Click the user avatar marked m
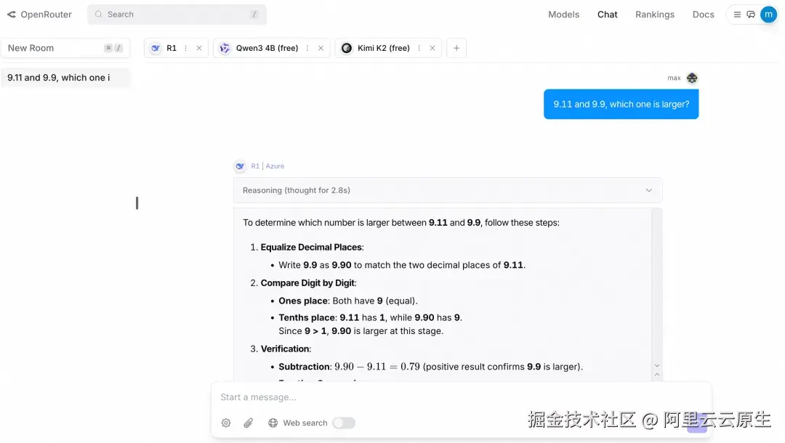This screenshot has height=443, width=785. point(768,14)
